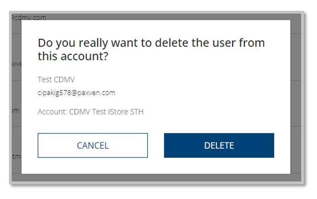This screenshot has width=317, height=199.
Task: Click the word "Account:" in the dialog
Action: click(52, 111)
